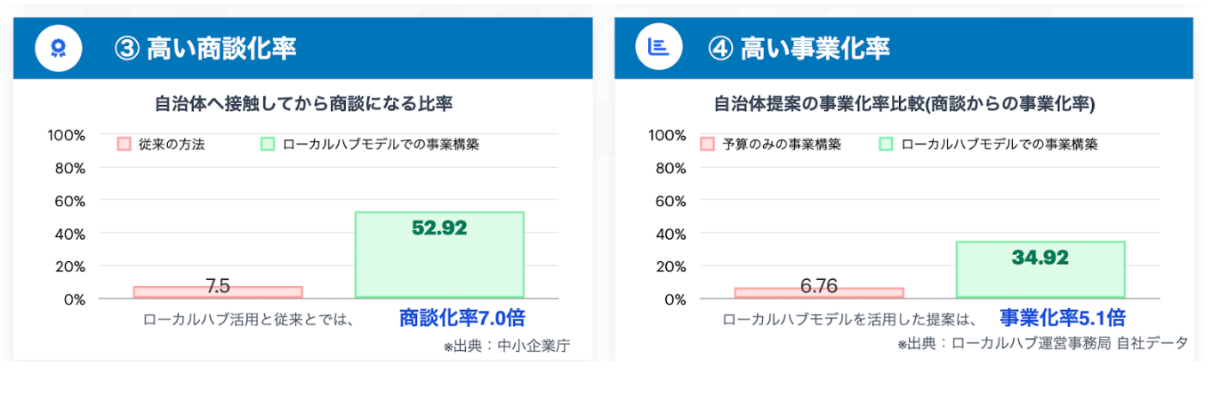Select the pink 6.76 bar
Image resolution: width=1213 pixels, height=414 pixels.
(819, 292)
